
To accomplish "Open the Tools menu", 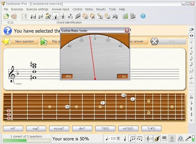I will click(112, 9).
